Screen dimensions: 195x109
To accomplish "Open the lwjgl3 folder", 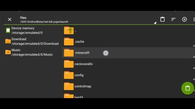I will pos(129,95).
